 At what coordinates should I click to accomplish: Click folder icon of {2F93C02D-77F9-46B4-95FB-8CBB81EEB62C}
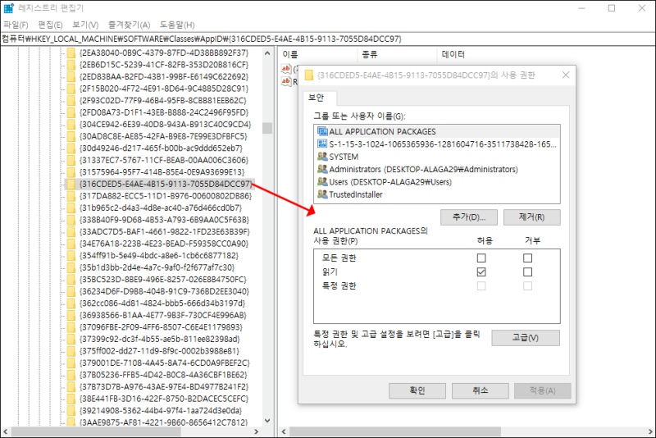71,100
